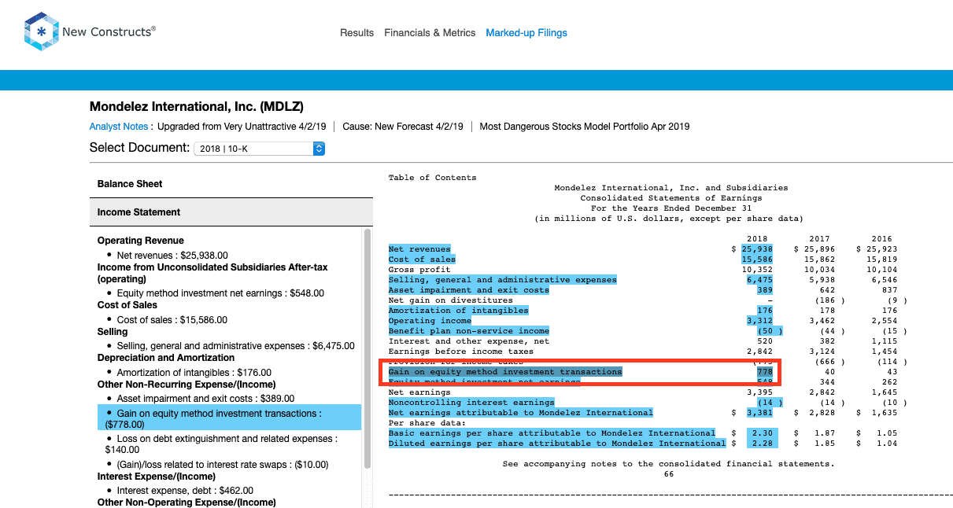Select Loss on debt extinguishment item
953x508 pixels.
[x=221, y=444]
